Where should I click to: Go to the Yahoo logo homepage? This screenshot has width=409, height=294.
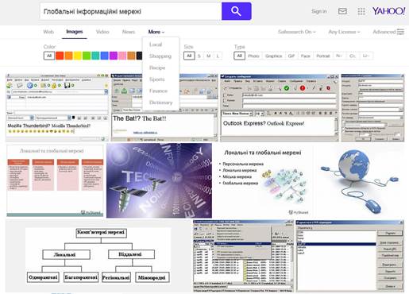[x=388, y=11]
